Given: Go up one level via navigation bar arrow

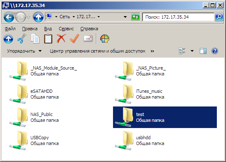Looking at the screenshot, I should coord(38,17).
